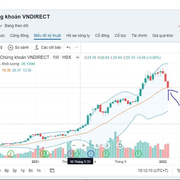
Task: Click the leftmost green F marker
Action: pyautogui.click(x=11, y=154)
